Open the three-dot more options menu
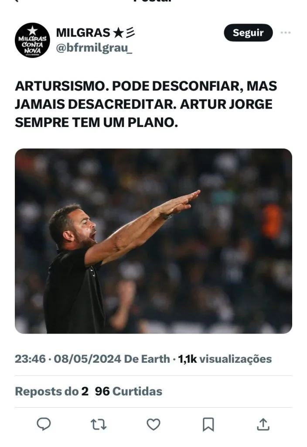Image resolution: width=307 pixels, height=447 pixels. click(x=286, y=32)
